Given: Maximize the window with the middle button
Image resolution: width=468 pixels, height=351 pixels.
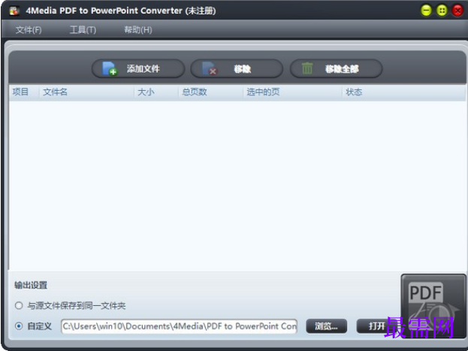Looking at the screenshot, I should (442, 11).
